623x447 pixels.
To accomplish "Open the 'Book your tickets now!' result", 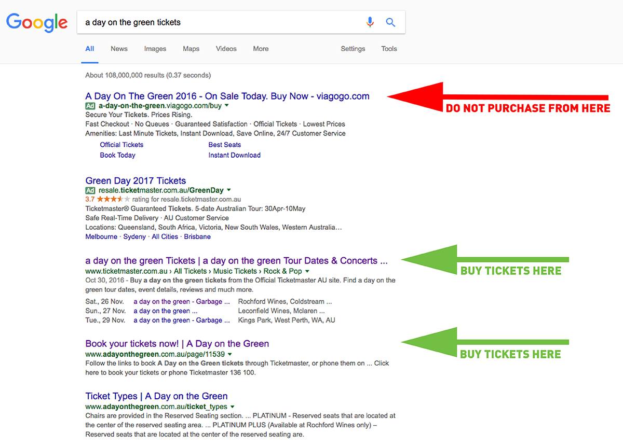I will coord(177,344).
